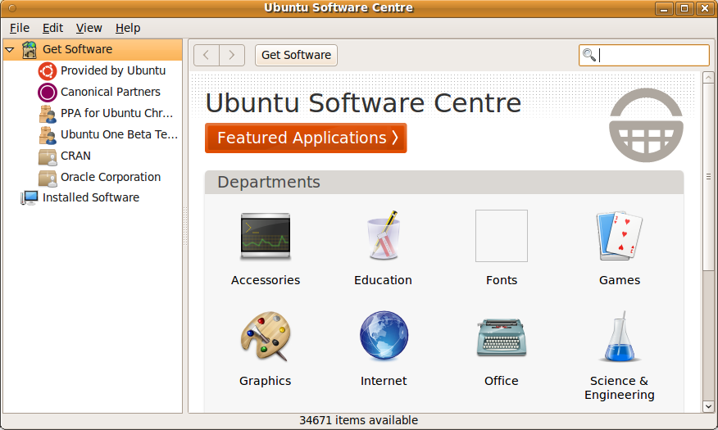Screen dimensions: 718x430
Task: Open the Graphics palette icon
Action: [266, 337]
